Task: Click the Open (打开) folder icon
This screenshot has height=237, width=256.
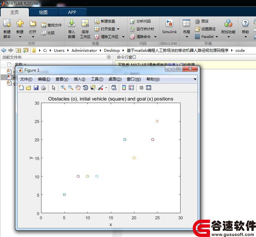Action: 33,24
